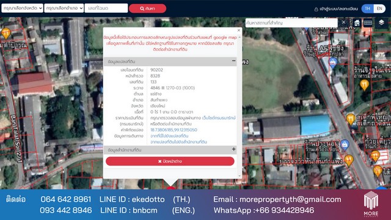Clear the landmark search with X icon
Image resolution: width=391 pixels, height=220 pixels.
pos(343,23)
